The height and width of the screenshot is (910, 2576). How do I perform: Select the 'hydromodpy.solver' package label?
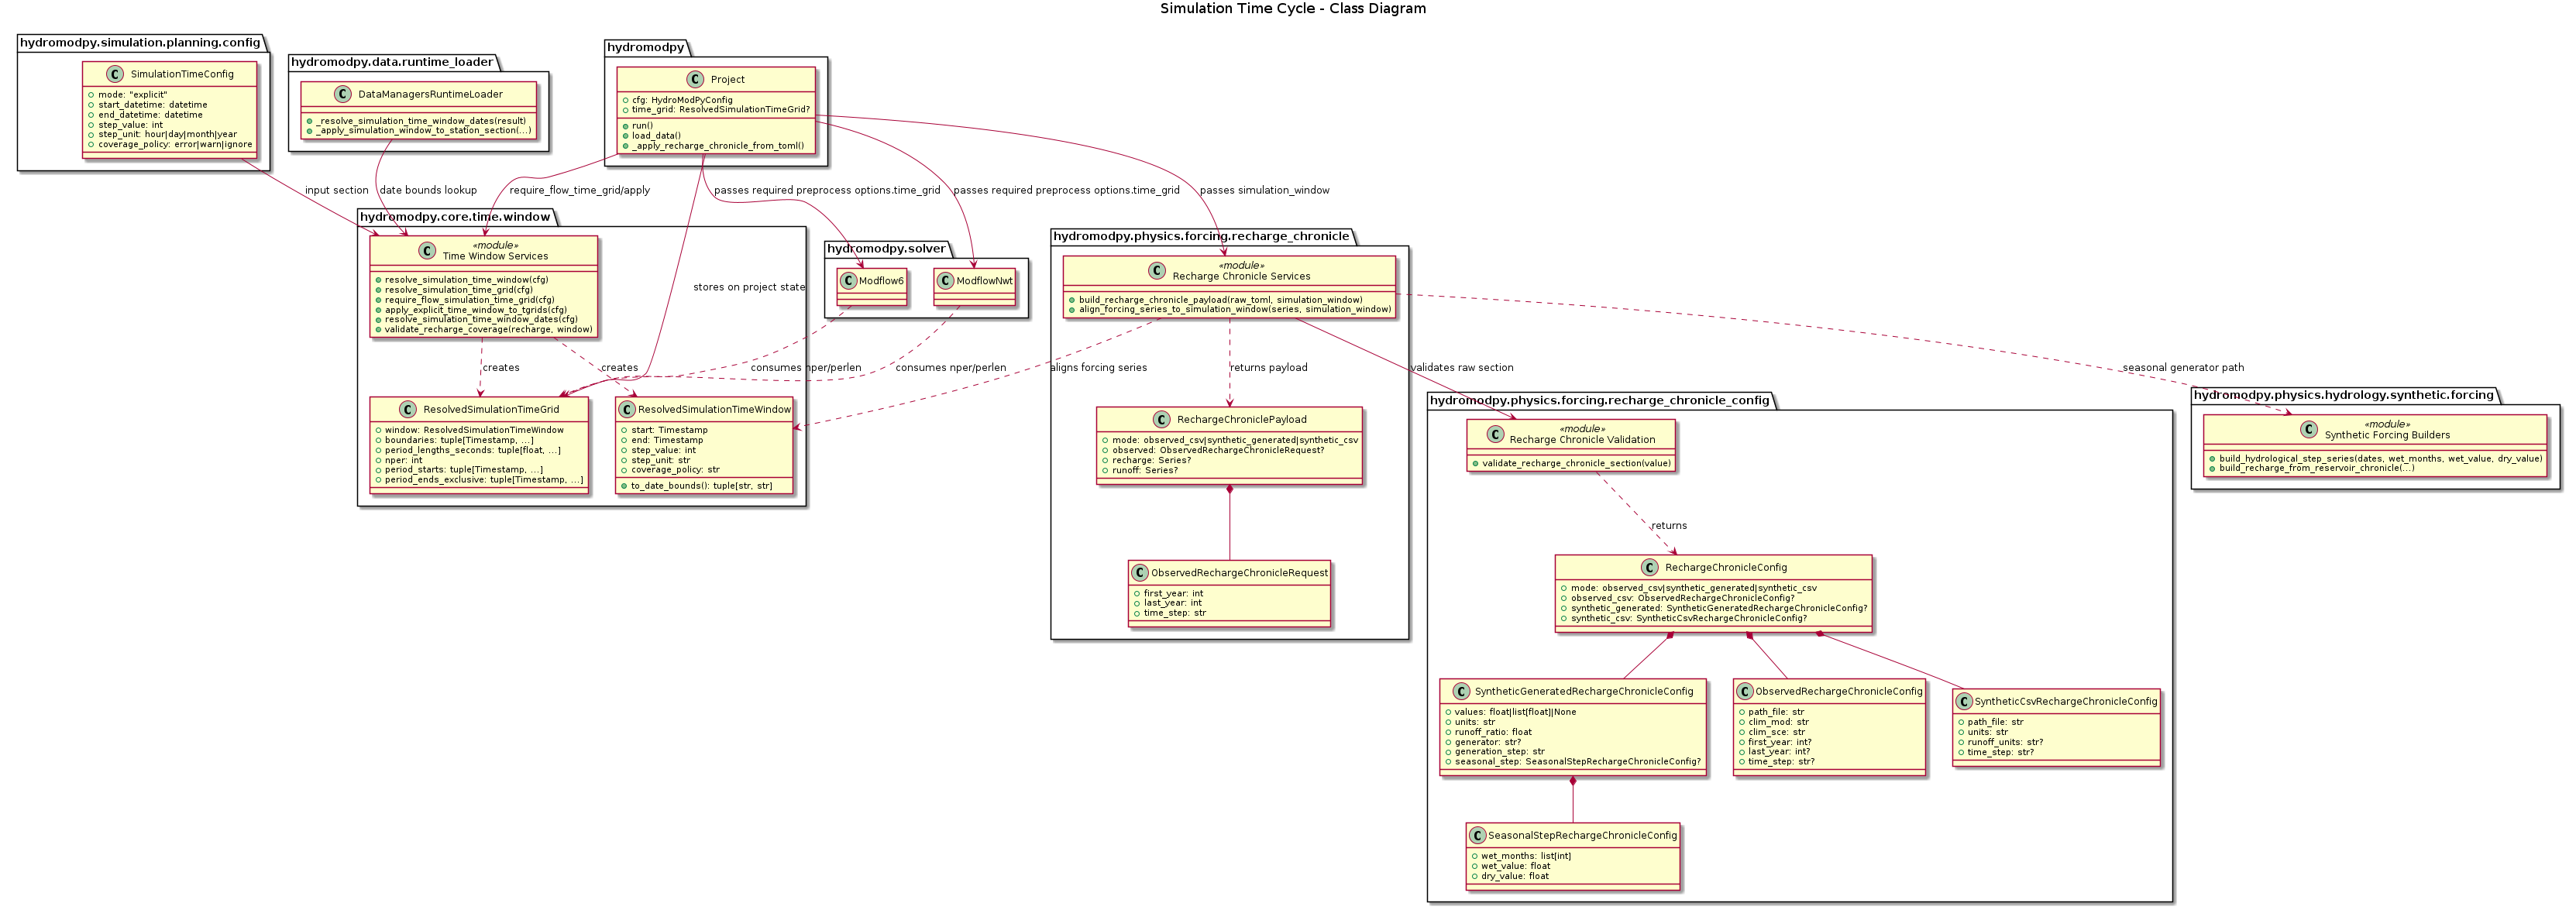[x=886, y=249]
